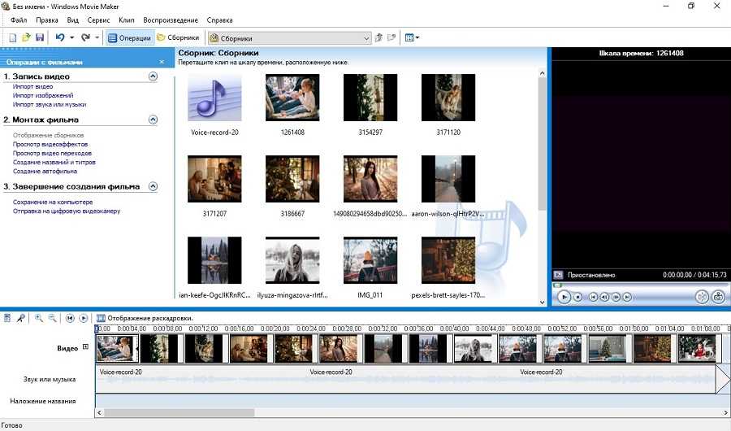Image resolution: width=731 pixels, height=431 pixels.
Task: Click the Undo arrow icon
Action: 60,37
